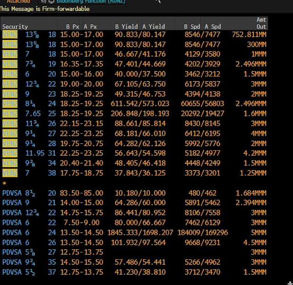Click the 7.65 coupon in the VENZ 25 row

click(x=33, y=114)
